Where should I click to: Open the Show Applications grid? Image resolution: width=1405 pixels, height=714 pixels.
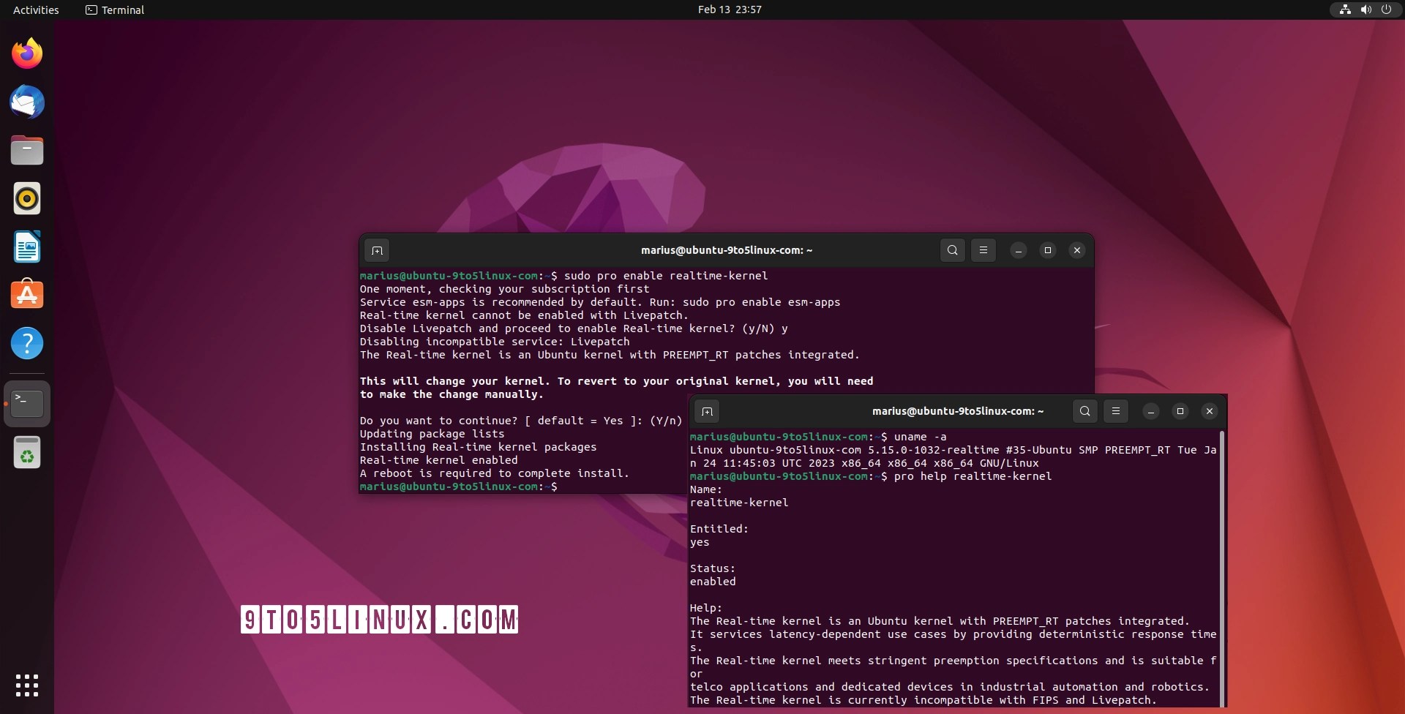[27, 686]
